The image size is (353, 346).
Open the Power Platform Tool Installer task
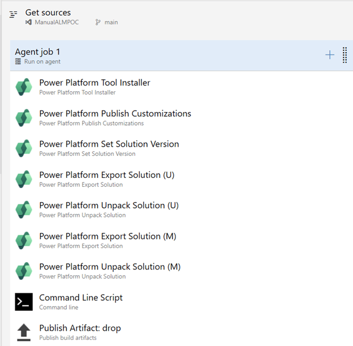click(x=94, y=83)
